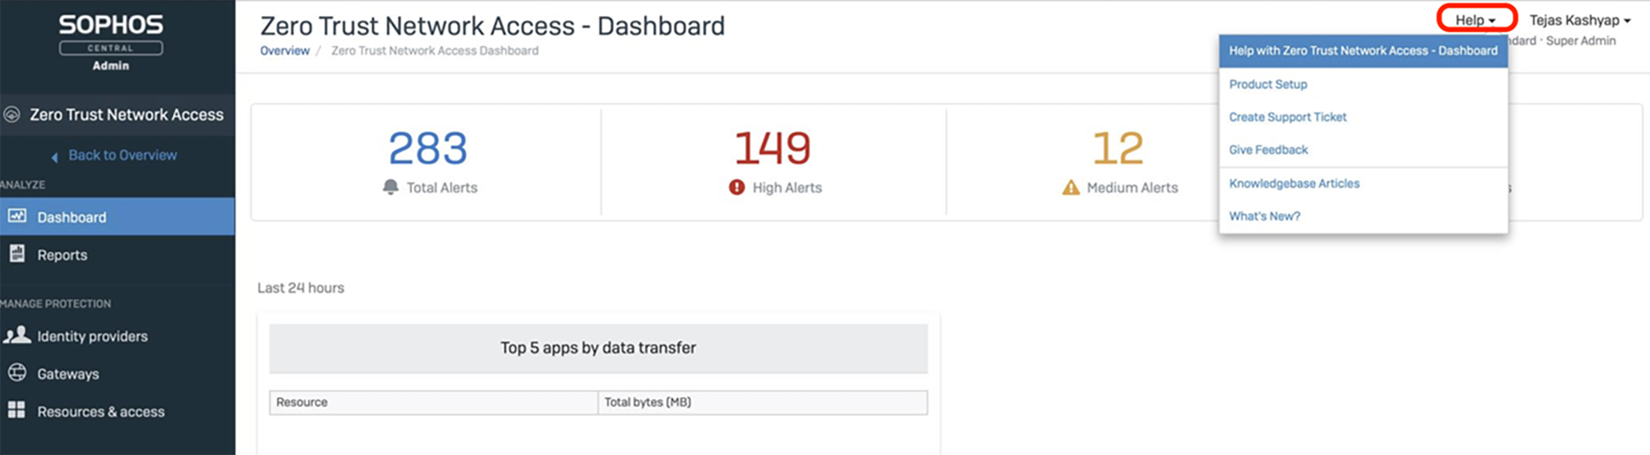Click the High Alerts red exclamation icon
This screenshot has width=1650, height=455.
point(736,188)
